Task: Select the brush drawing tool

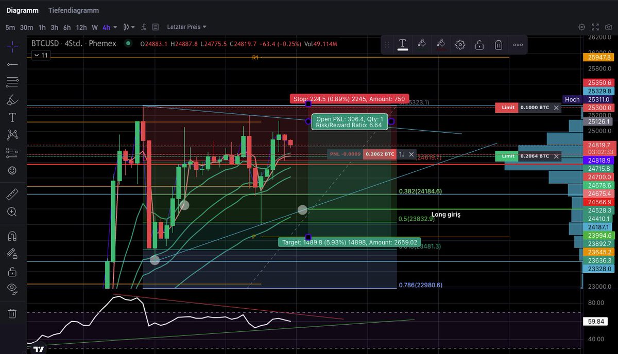Action: (x=13, y=99)
